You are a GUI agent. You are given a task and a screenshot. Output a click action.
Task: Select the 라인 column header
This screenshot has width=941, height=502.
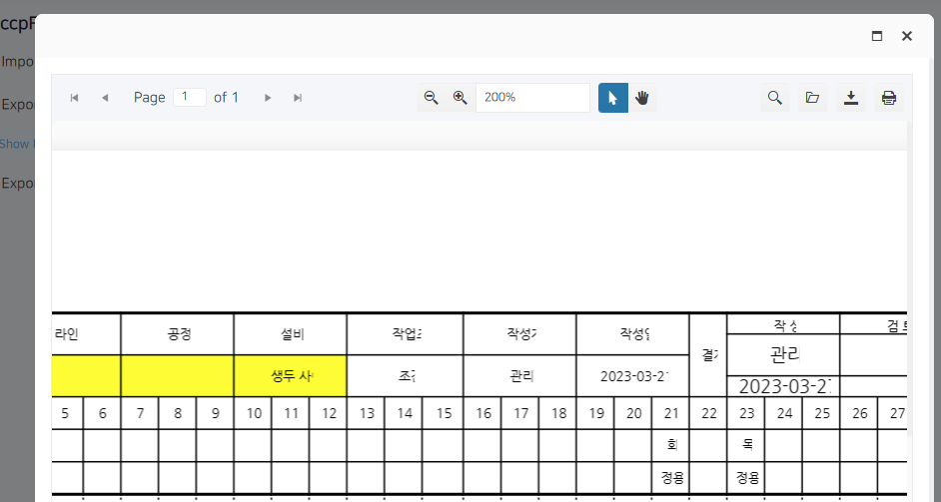click(86, 334)
